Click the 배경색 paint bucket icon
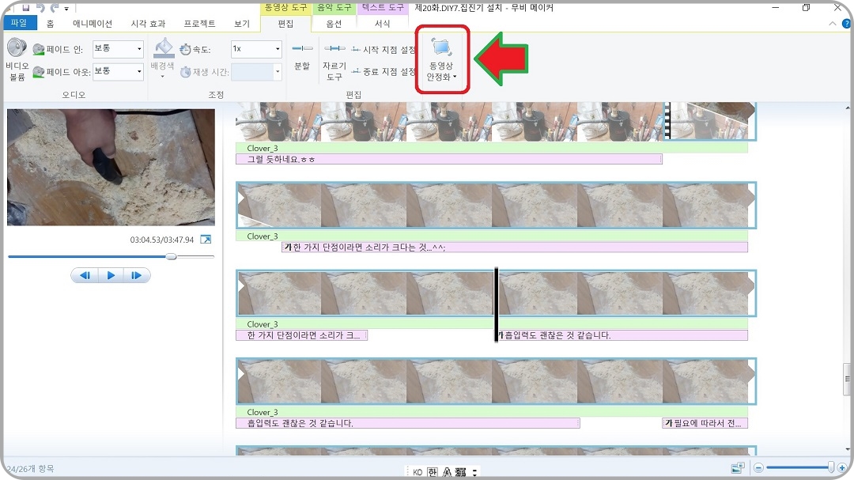This screenshot has height=480, width=854. tap(164, 48)
